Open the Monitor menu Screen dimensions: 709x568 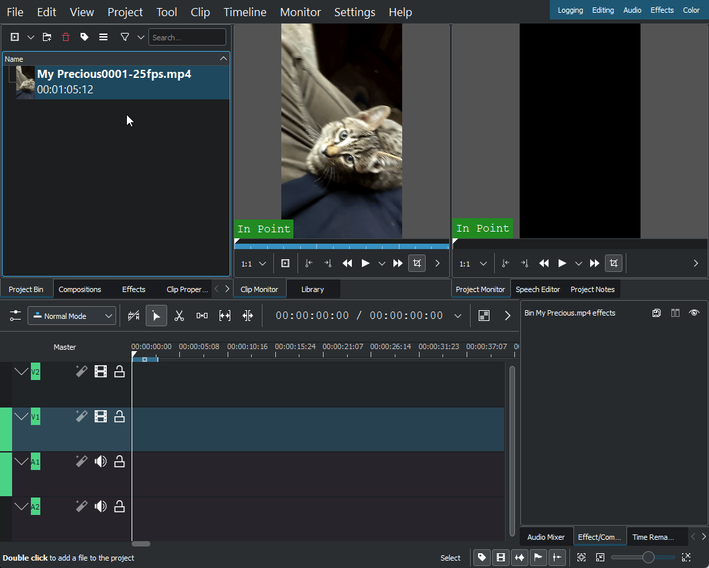tap(300, 12)
